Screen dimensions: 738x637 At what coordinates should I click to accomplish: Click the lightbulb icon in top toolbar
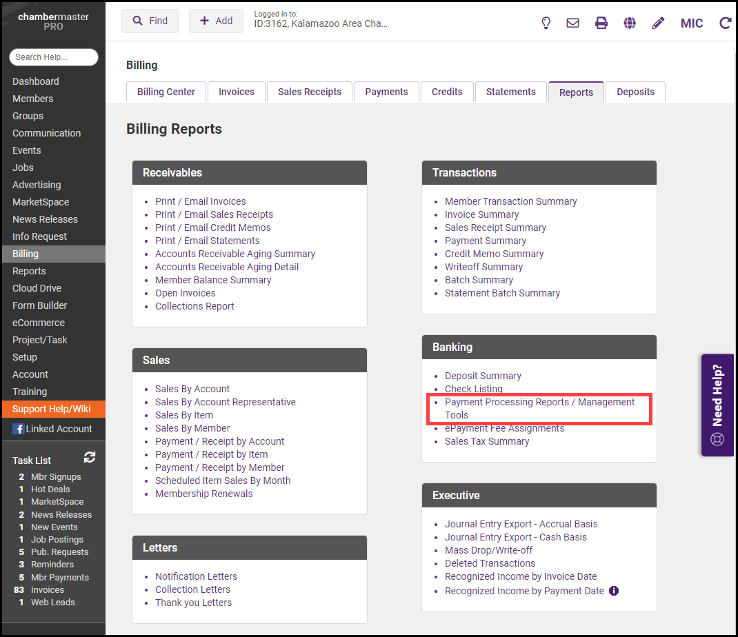(x=546, y=23)
